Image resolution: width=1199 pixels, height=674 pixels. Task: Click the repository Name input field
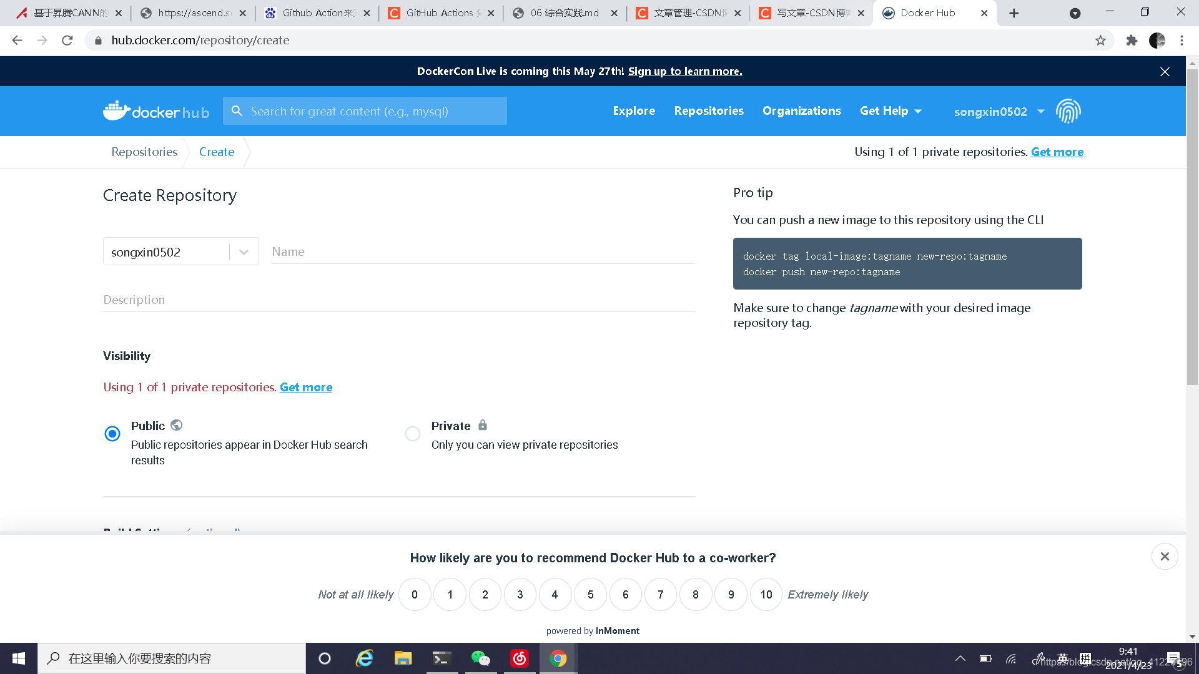pos(481,250)
